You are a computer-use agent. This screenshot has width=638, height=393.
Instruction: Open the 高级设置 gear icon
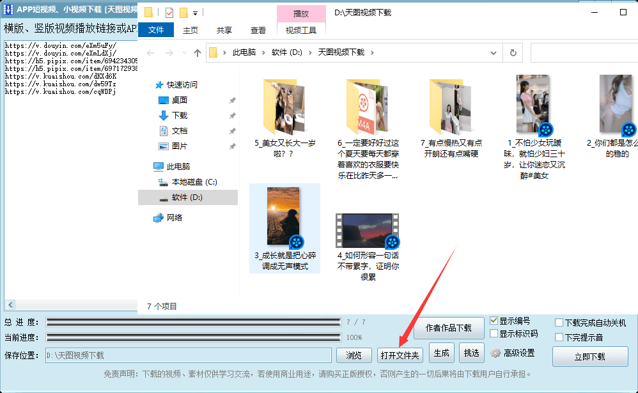(x=495, y=352)
